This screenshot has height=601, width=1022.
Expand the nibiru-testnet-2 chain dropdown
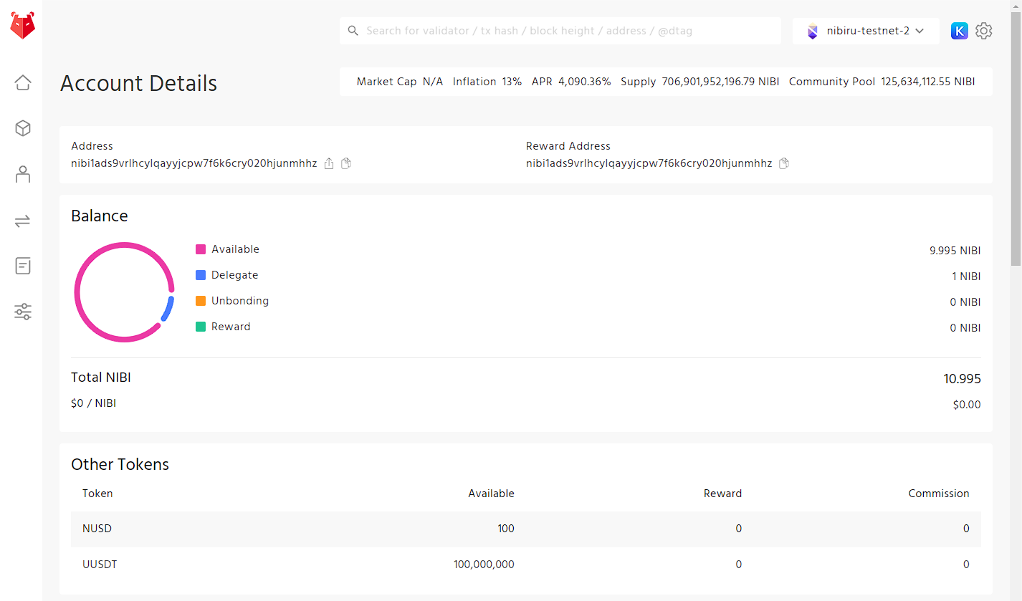pos(866,31)
